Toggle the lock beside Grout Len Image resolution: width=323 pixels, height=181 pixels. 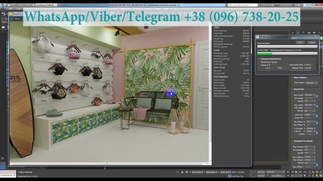coord(317,116)
